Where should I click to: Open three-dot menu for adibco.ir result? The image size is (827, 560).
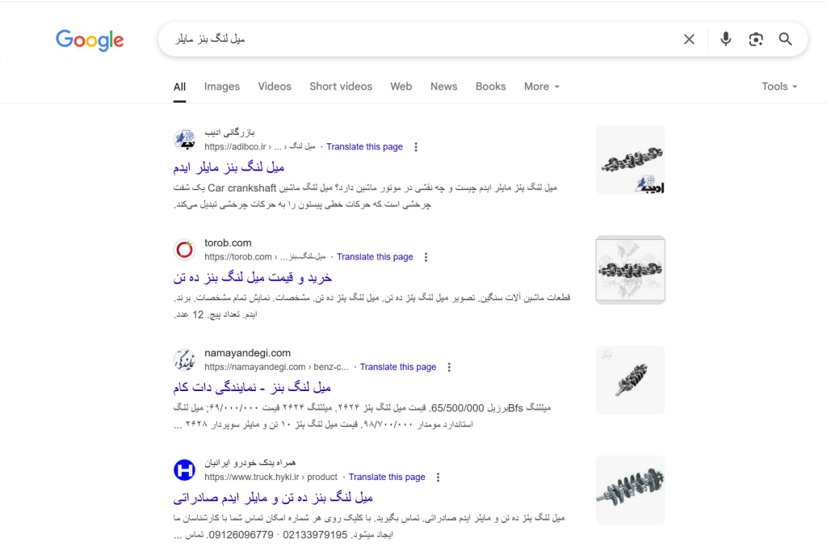point(416,147)
